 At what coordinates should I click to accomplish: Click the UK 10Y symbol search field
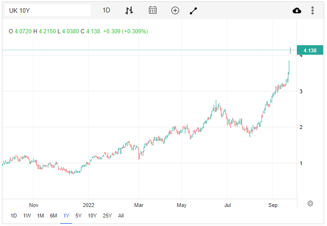coord(48,10)
